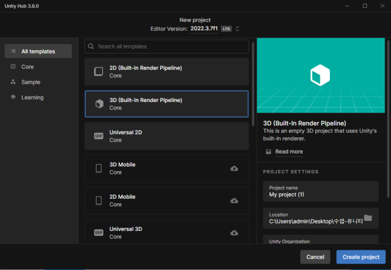Click the Project name field
Screen dimensions: 391x270
[320, 191]
